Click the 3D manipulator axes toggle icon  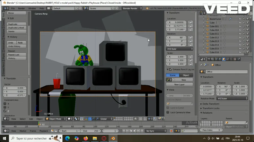point(86,119)
